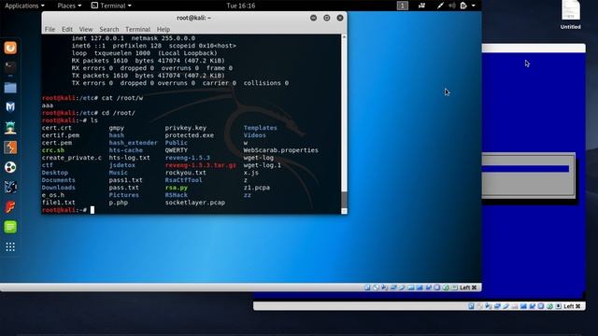The height and width of the screenshot is (336, 598).
Task: Open the Applications menu
Action: [x=24, y=6]
